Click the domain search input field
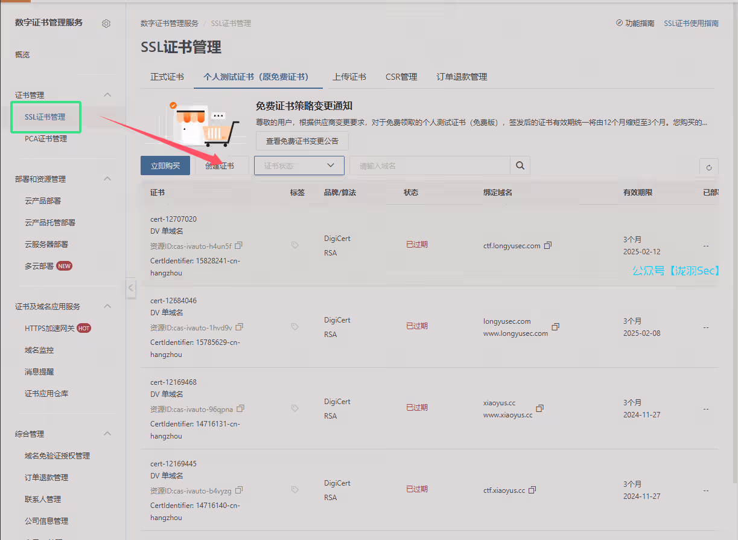 pos(430,166)
